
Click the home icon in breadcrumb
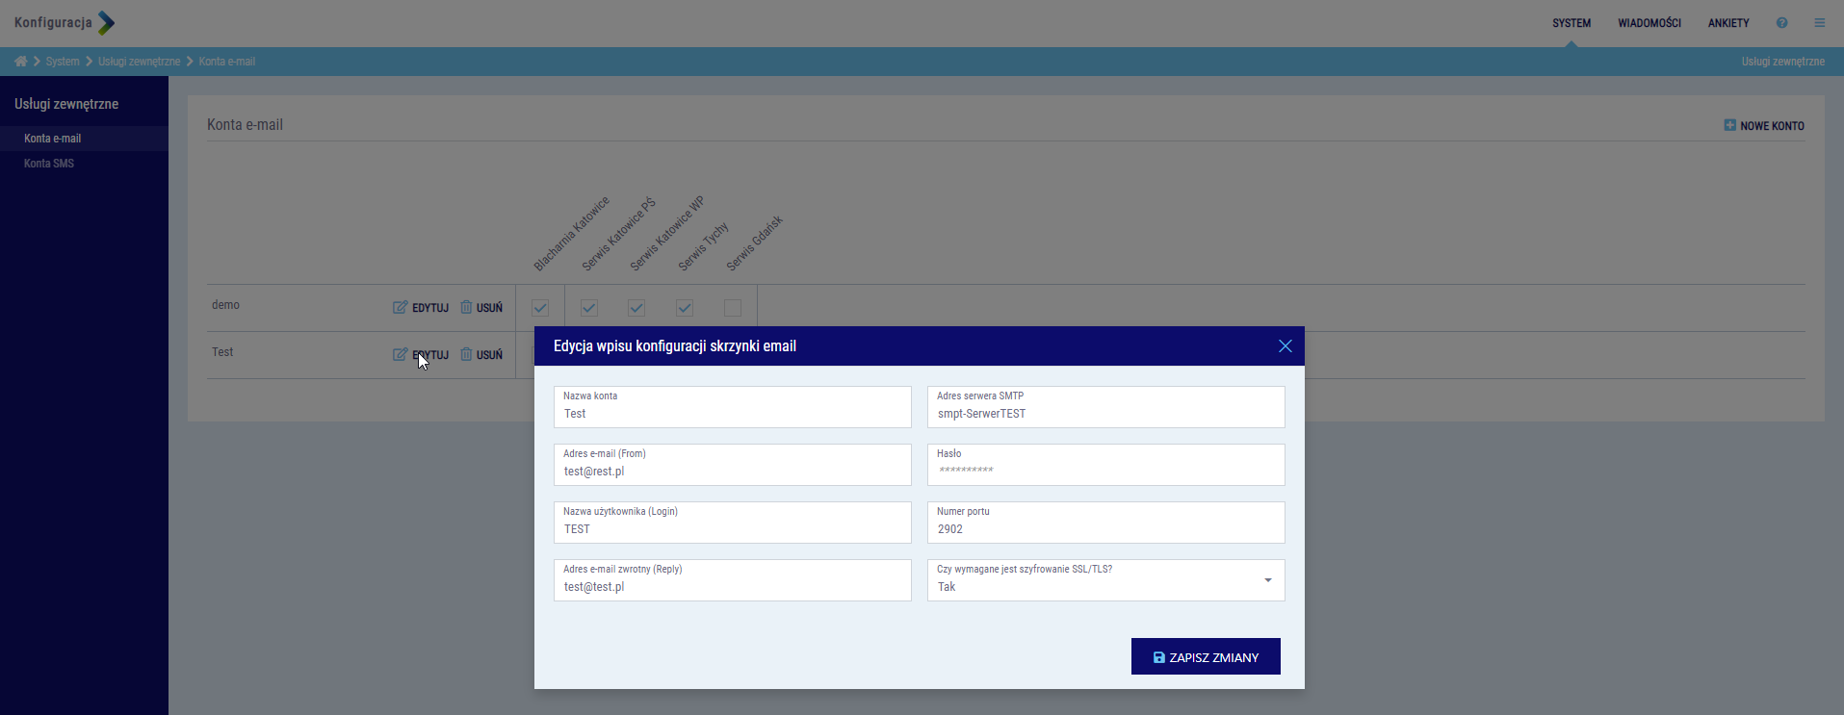coord(20,62)
